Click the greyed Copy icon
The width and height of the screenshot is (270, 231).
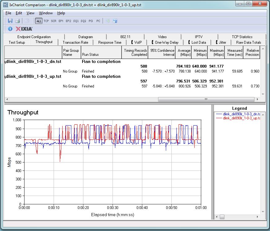[27, 21]
